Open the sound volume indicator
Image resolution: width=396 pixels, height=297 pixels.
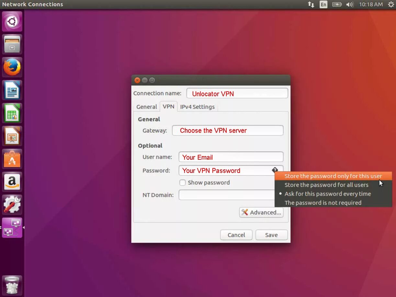(x=350, y=5)
